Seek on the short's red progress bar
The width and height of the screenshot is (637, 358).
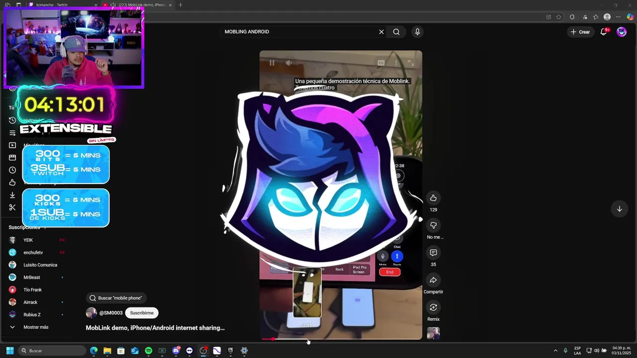341,339
